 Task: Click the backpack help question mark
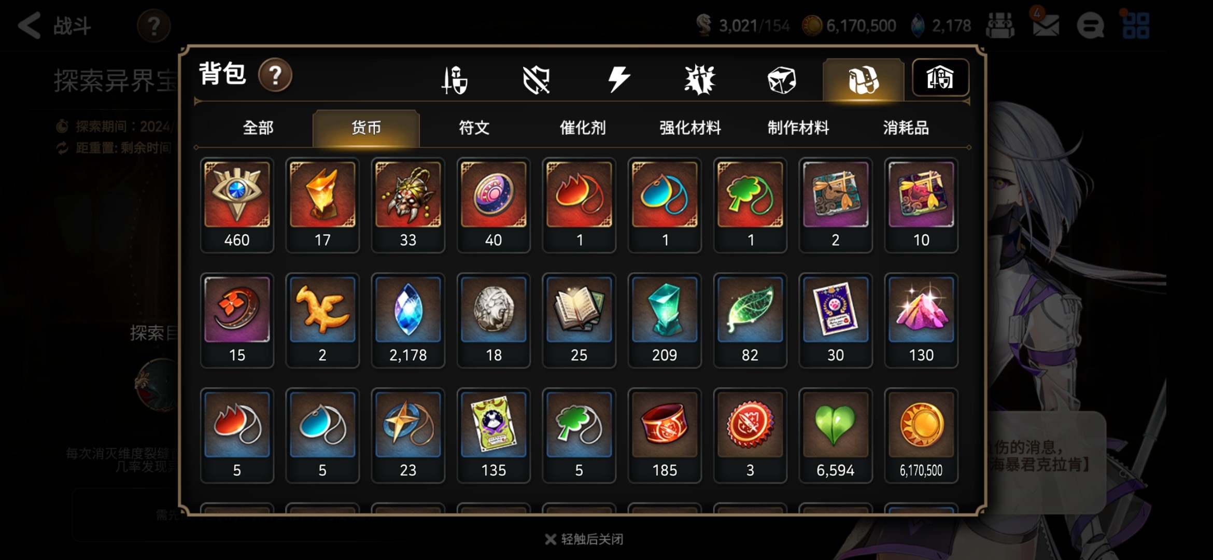275,76
